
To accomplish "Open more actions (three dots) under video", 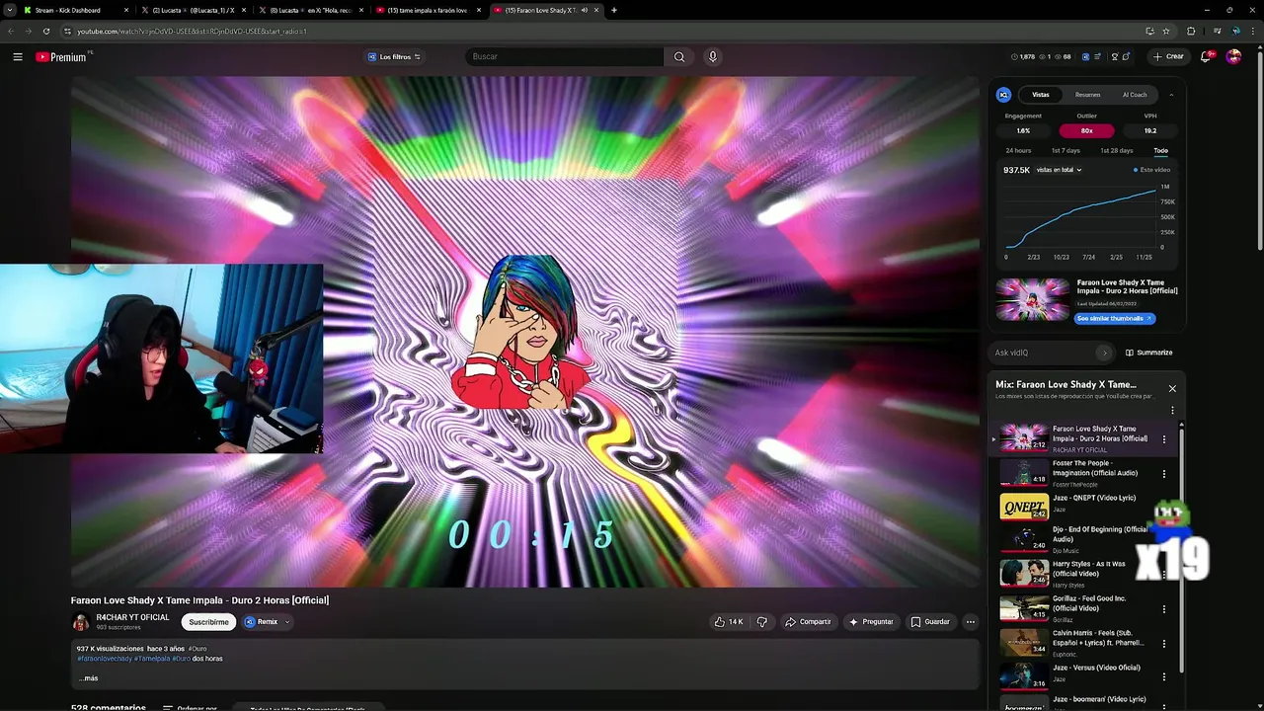I will (x=971, y=622).
